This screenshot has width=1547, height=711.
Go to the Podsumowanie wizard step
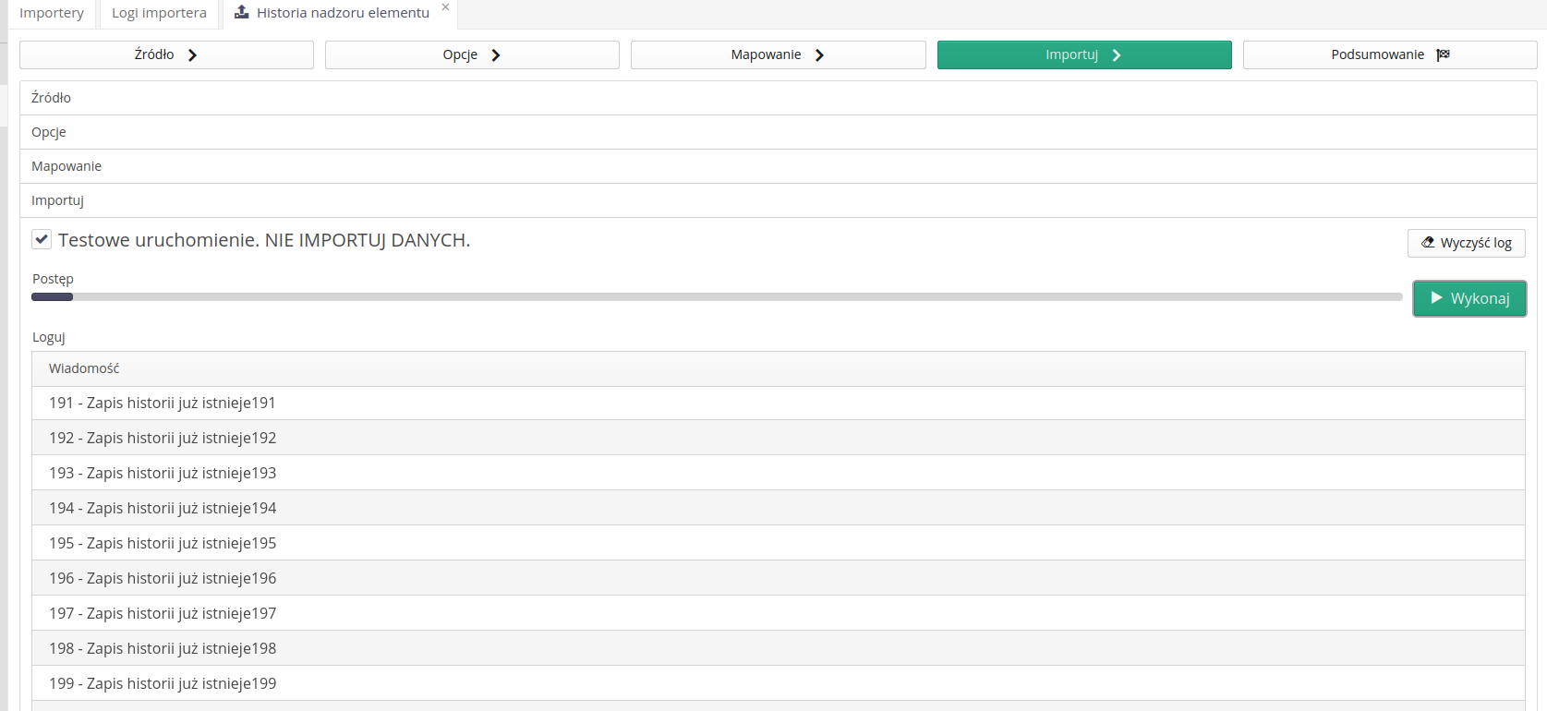[1389, 55]
